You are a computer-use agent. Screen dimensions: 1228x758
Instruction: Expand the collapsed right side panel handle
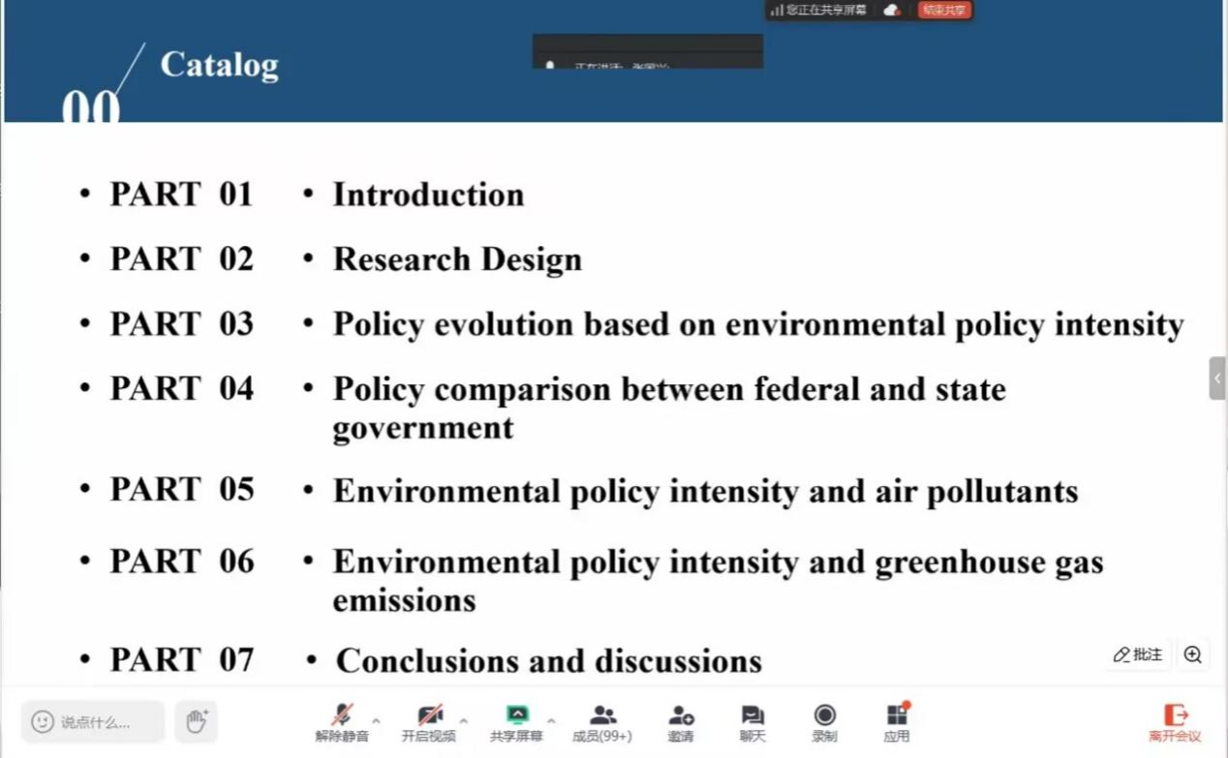click(x=1217, y=378)
